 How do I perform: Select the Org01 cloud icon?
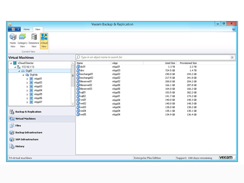coord(23,71)
